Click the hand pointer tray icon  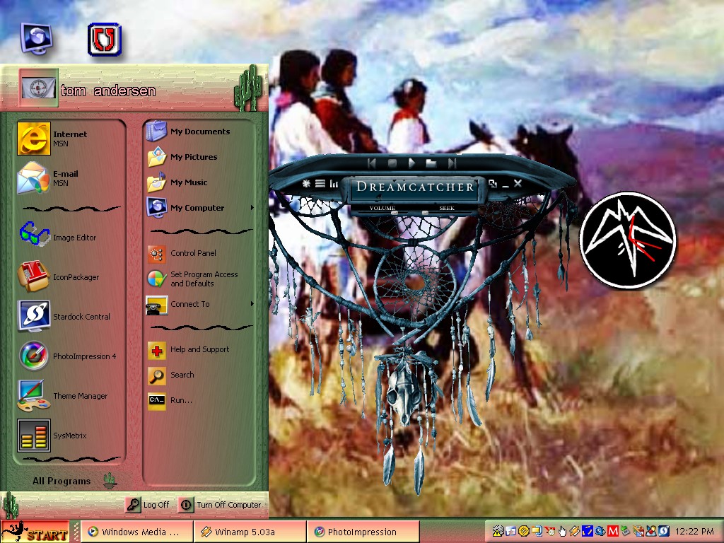click(562, 532)
